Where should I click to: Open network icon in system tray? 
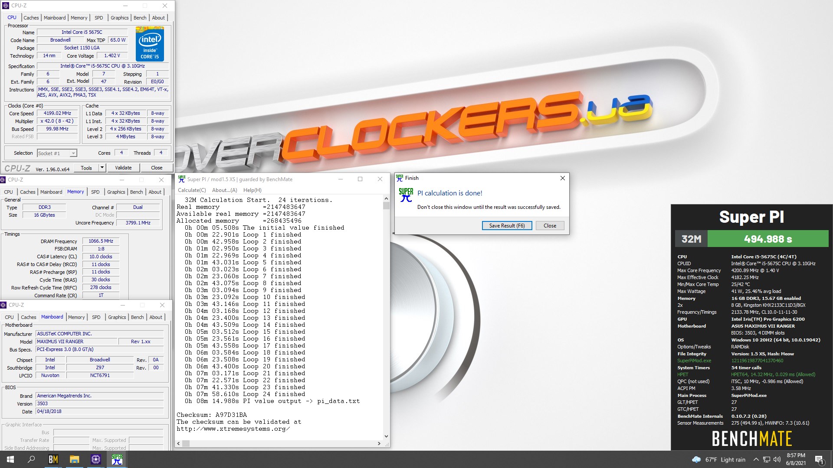(767, 459)
